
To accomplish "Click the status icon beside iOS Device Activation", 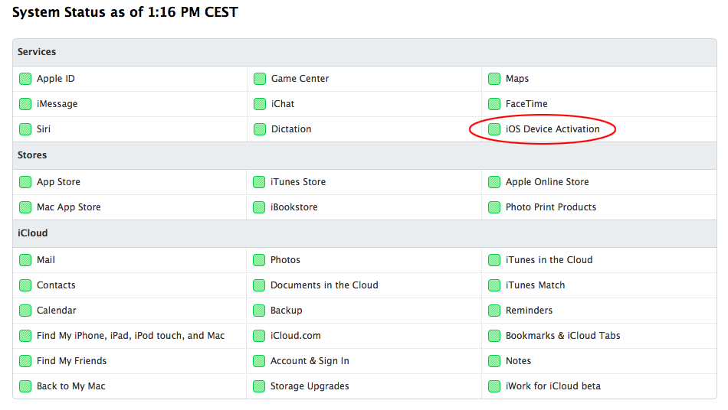I will pos(494,129).
